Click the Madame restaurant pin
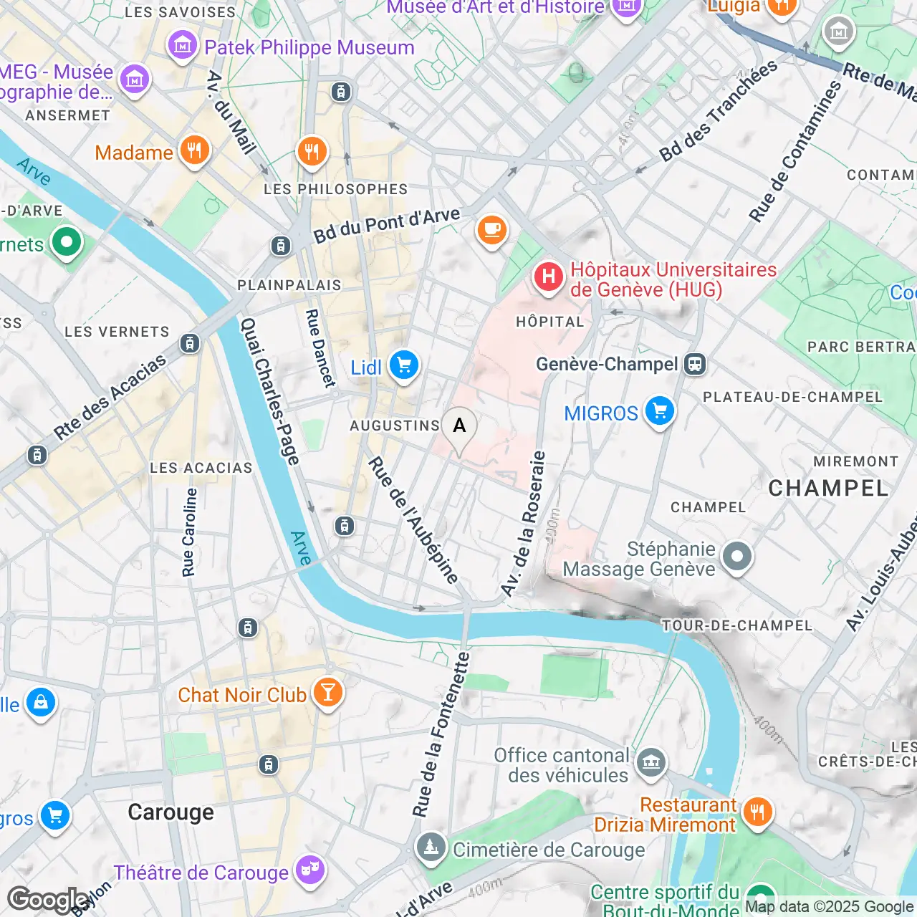 194,151
